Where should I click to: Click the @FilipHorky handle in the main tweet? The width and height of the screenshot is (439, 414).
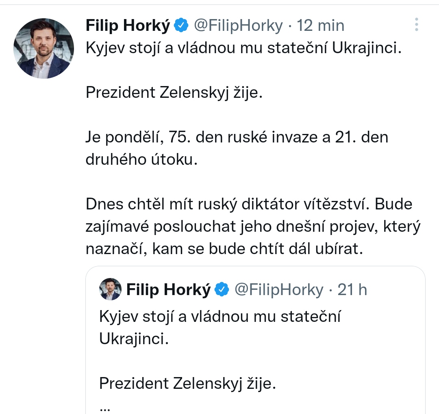pos(238,26)
